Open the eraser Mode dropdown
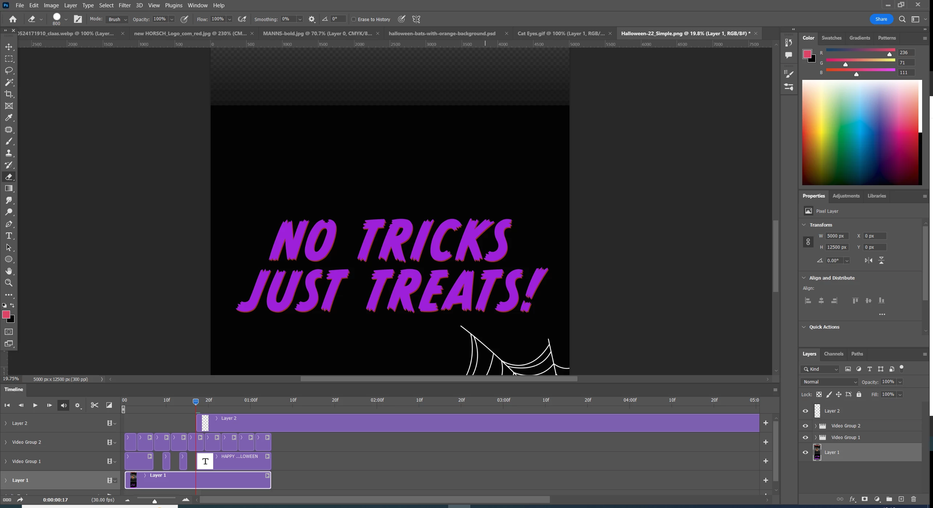This screenshot has width=933, height=508. [x=117, y=19]
